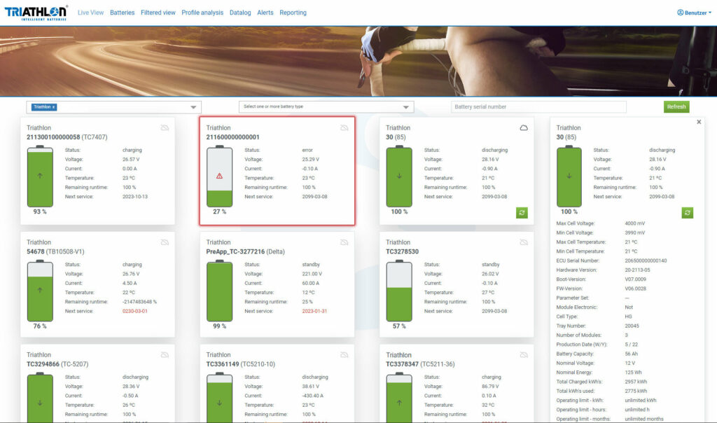Click the red error warning triangle icon
Screen dimensions: 717x423
pos(219,176)
